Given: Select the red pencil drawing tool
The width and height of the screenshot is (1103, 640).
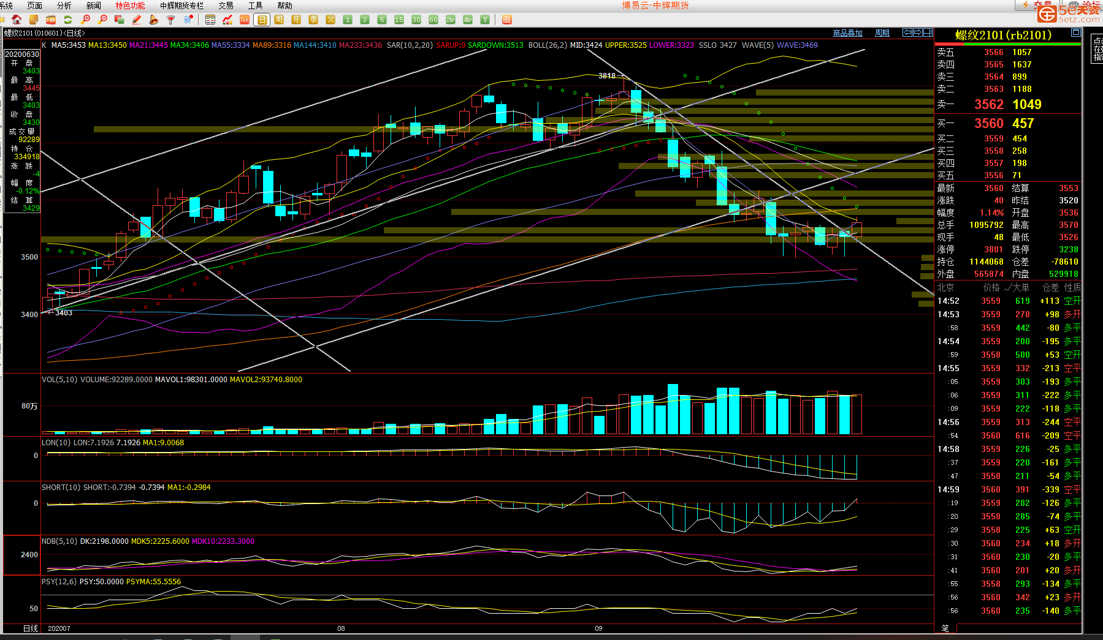Looking at the screenshot, I should click(137, 20).
